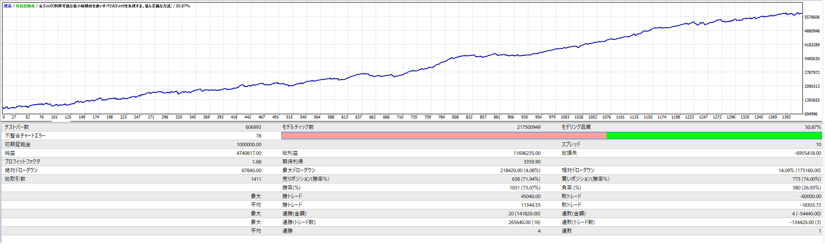Screen dimensions: 825x244
Task: Click the 694996 y-axis label
Action: [x=811, y=114]
